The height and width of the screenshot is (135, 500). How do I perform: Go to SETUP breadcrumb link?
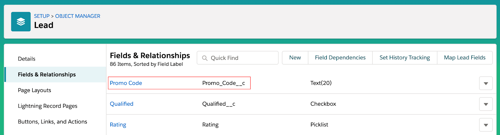click(x=42, y=16)
